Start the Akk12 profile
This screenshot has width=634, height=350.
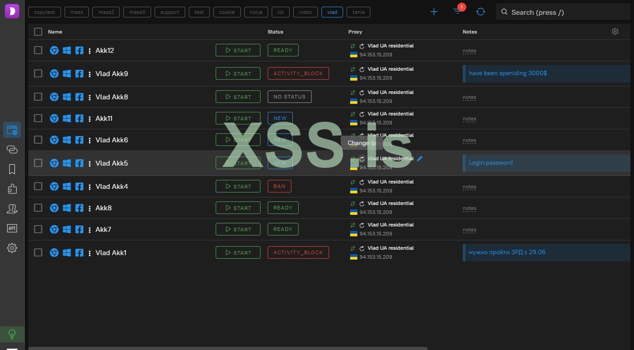point(238,50)
